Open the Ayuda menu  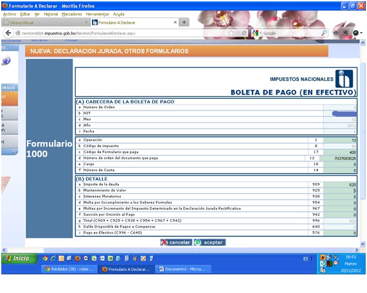(x=119, y=14)
